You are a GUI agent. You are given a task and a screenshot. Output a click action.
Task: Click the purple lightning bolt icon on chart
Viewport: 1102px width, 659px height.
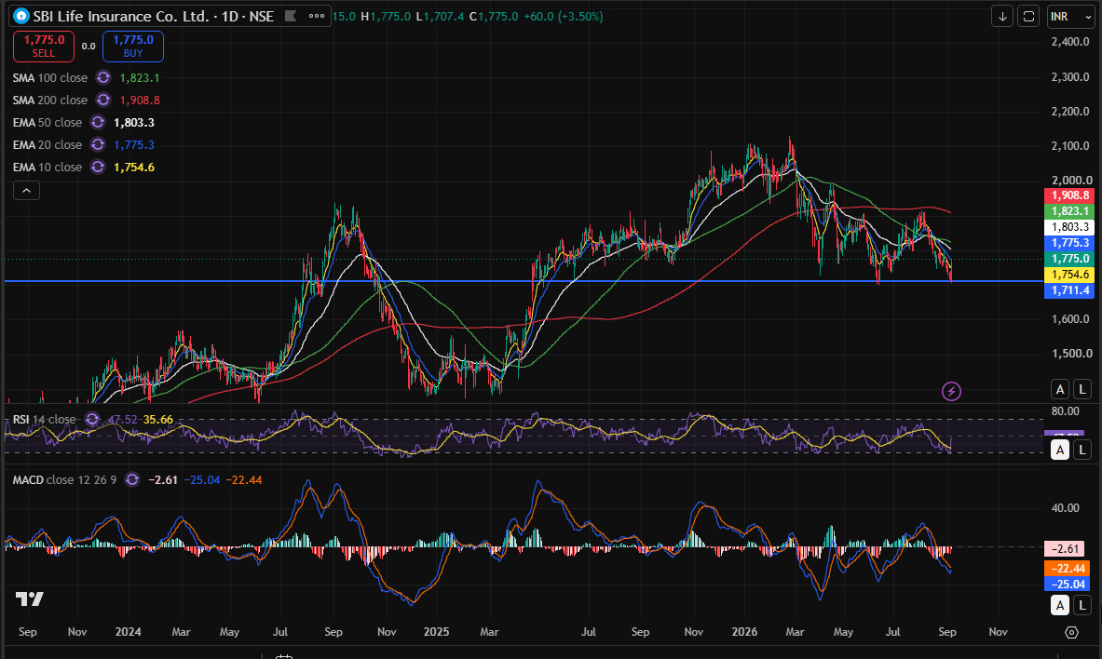click(951, 391)
